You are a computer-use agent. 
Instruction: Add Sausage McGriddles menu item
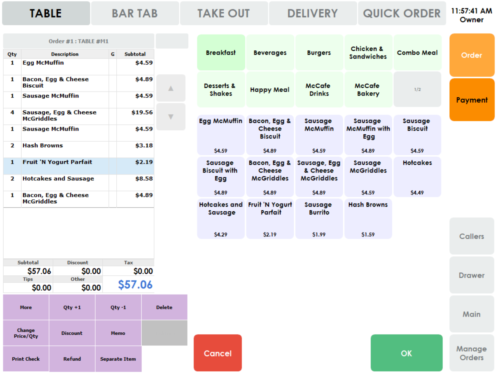368,177
